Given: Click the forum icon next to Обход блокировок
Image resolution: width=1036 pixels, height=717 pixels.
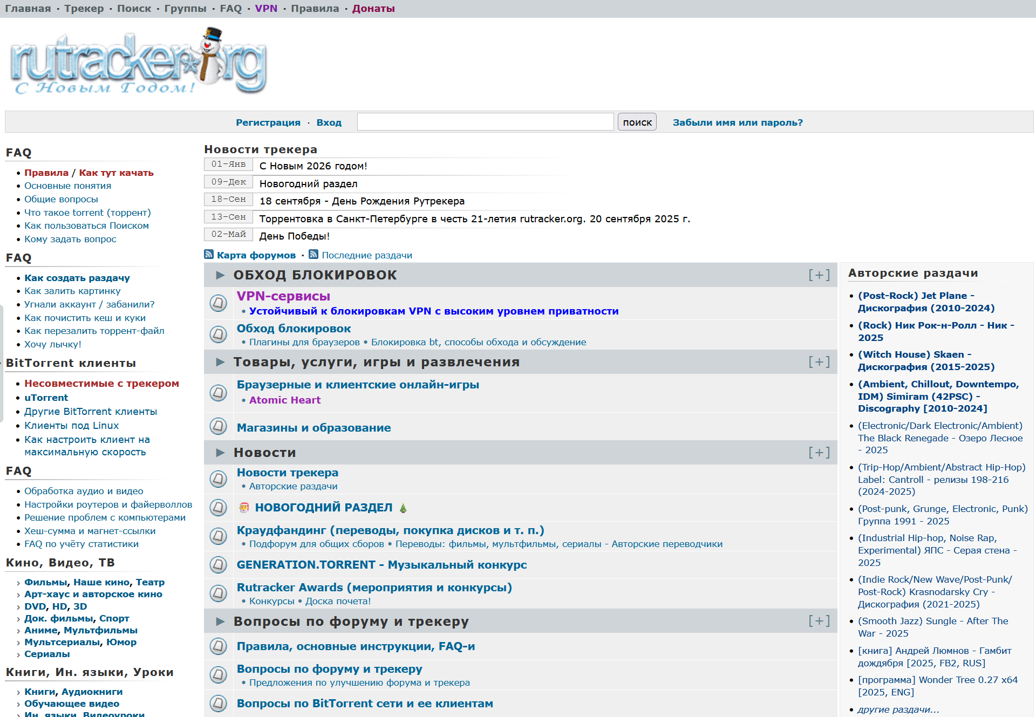Looking at the screenshot, I should (218, 334).
